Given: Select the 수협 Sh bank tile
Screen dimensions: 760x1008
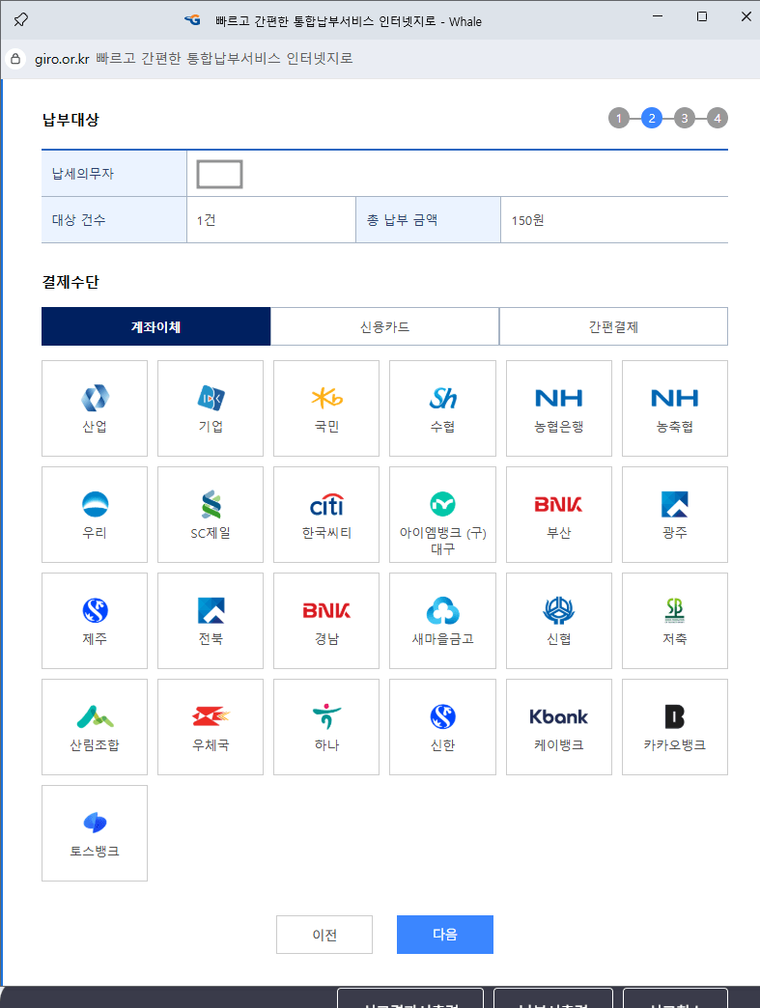Looking at the screenshot, I should click(x=442, y=408).
